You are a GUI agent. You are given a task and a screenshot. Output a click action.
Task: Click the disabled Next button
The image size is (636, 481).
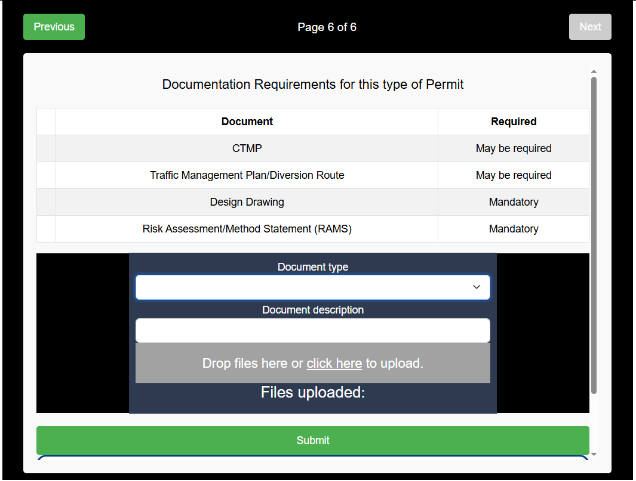pyautogui.click(x=590, y=27)
